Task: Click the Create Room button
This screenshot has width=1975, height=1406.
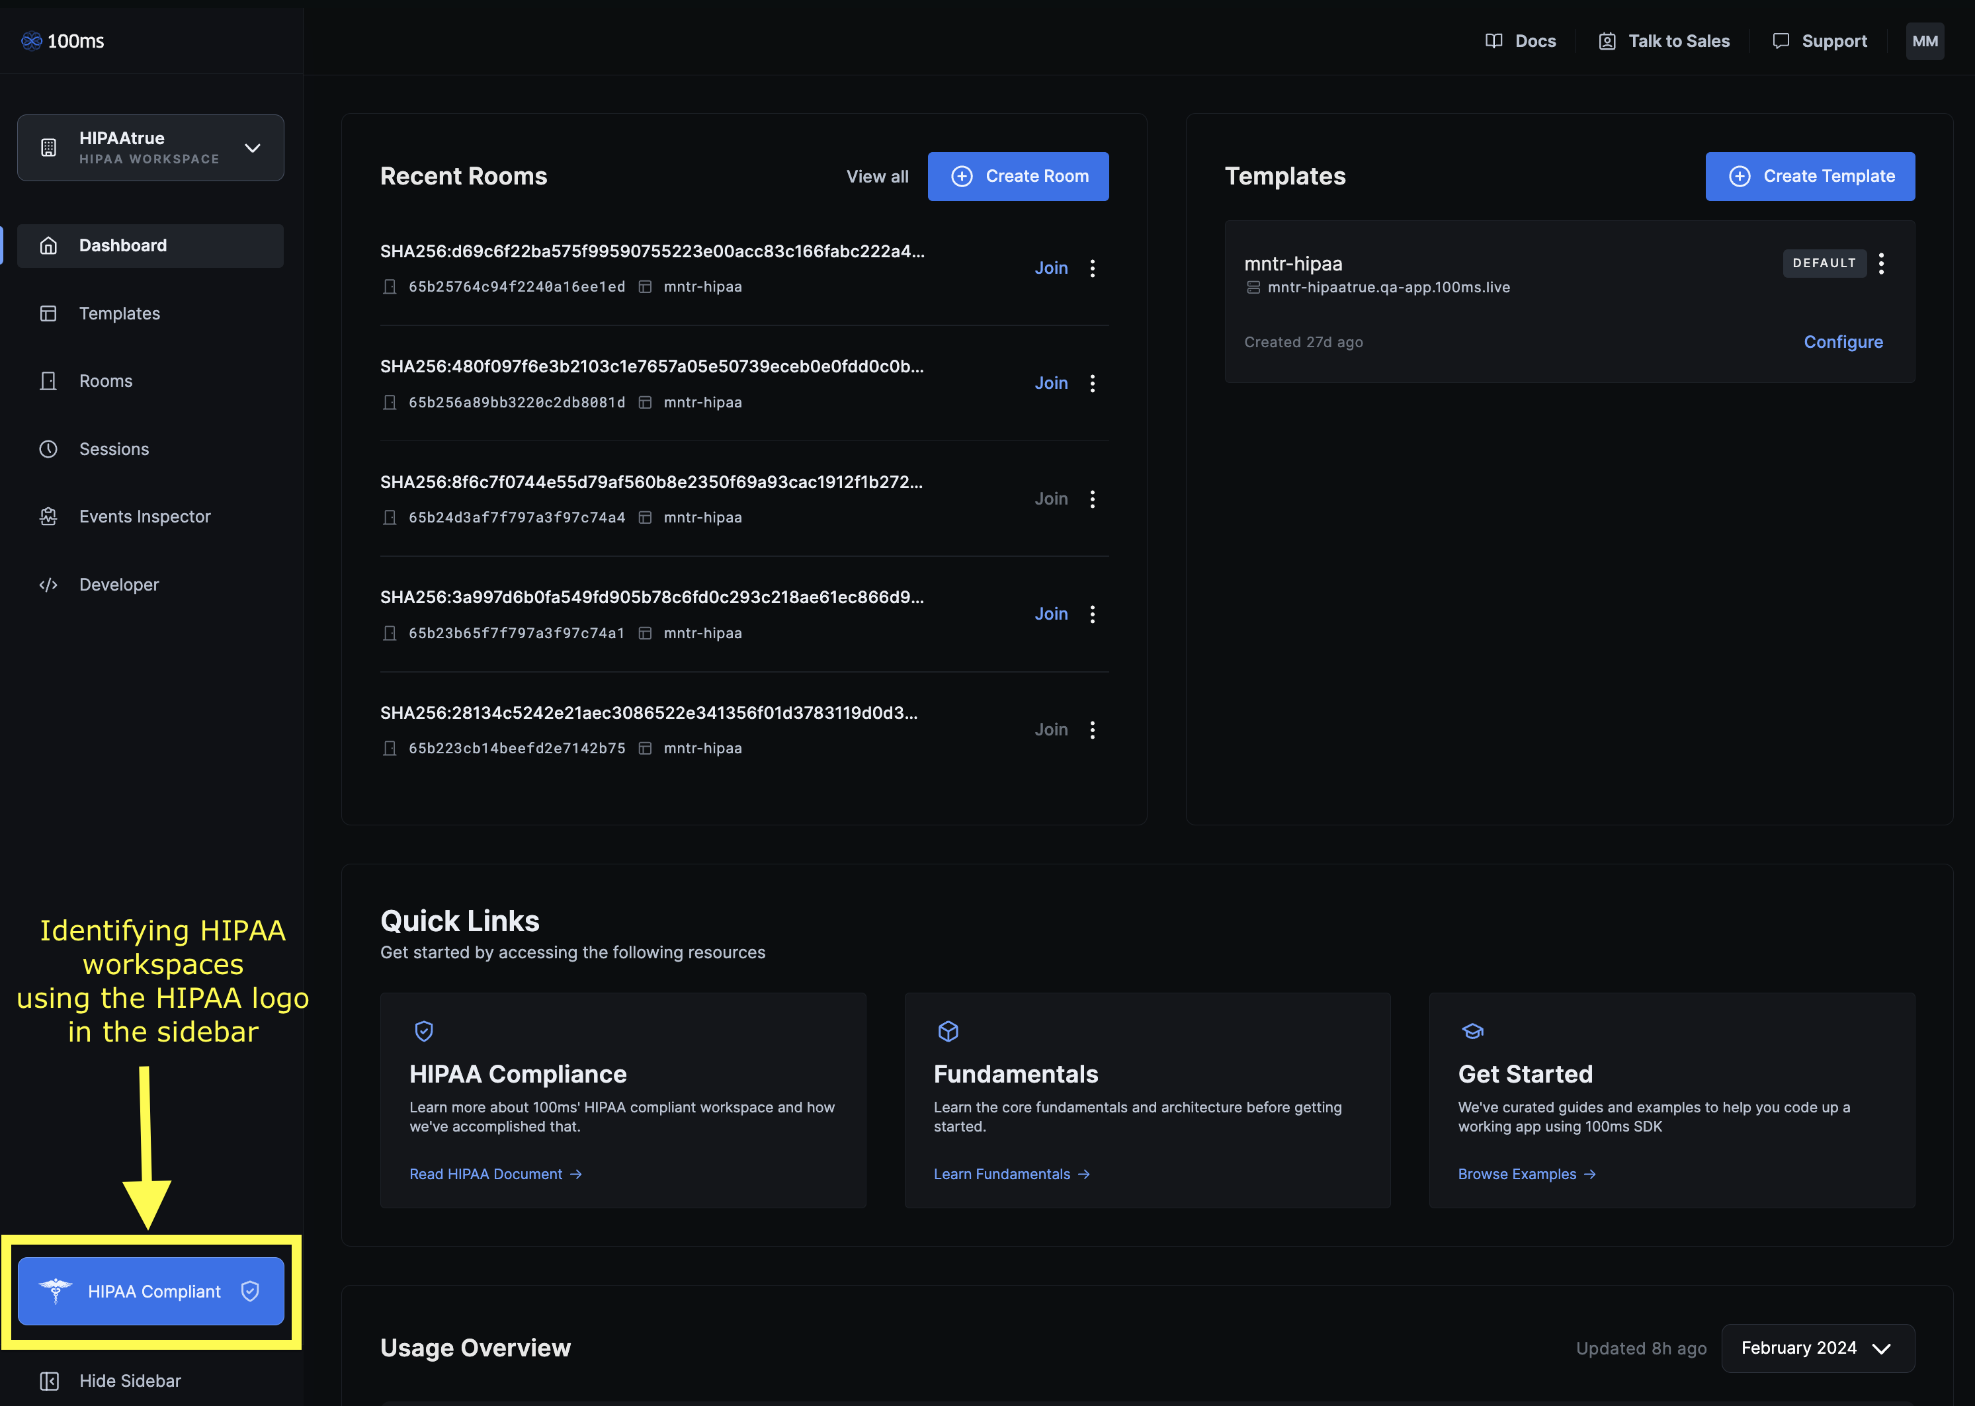Action: tap(1017, 177)
